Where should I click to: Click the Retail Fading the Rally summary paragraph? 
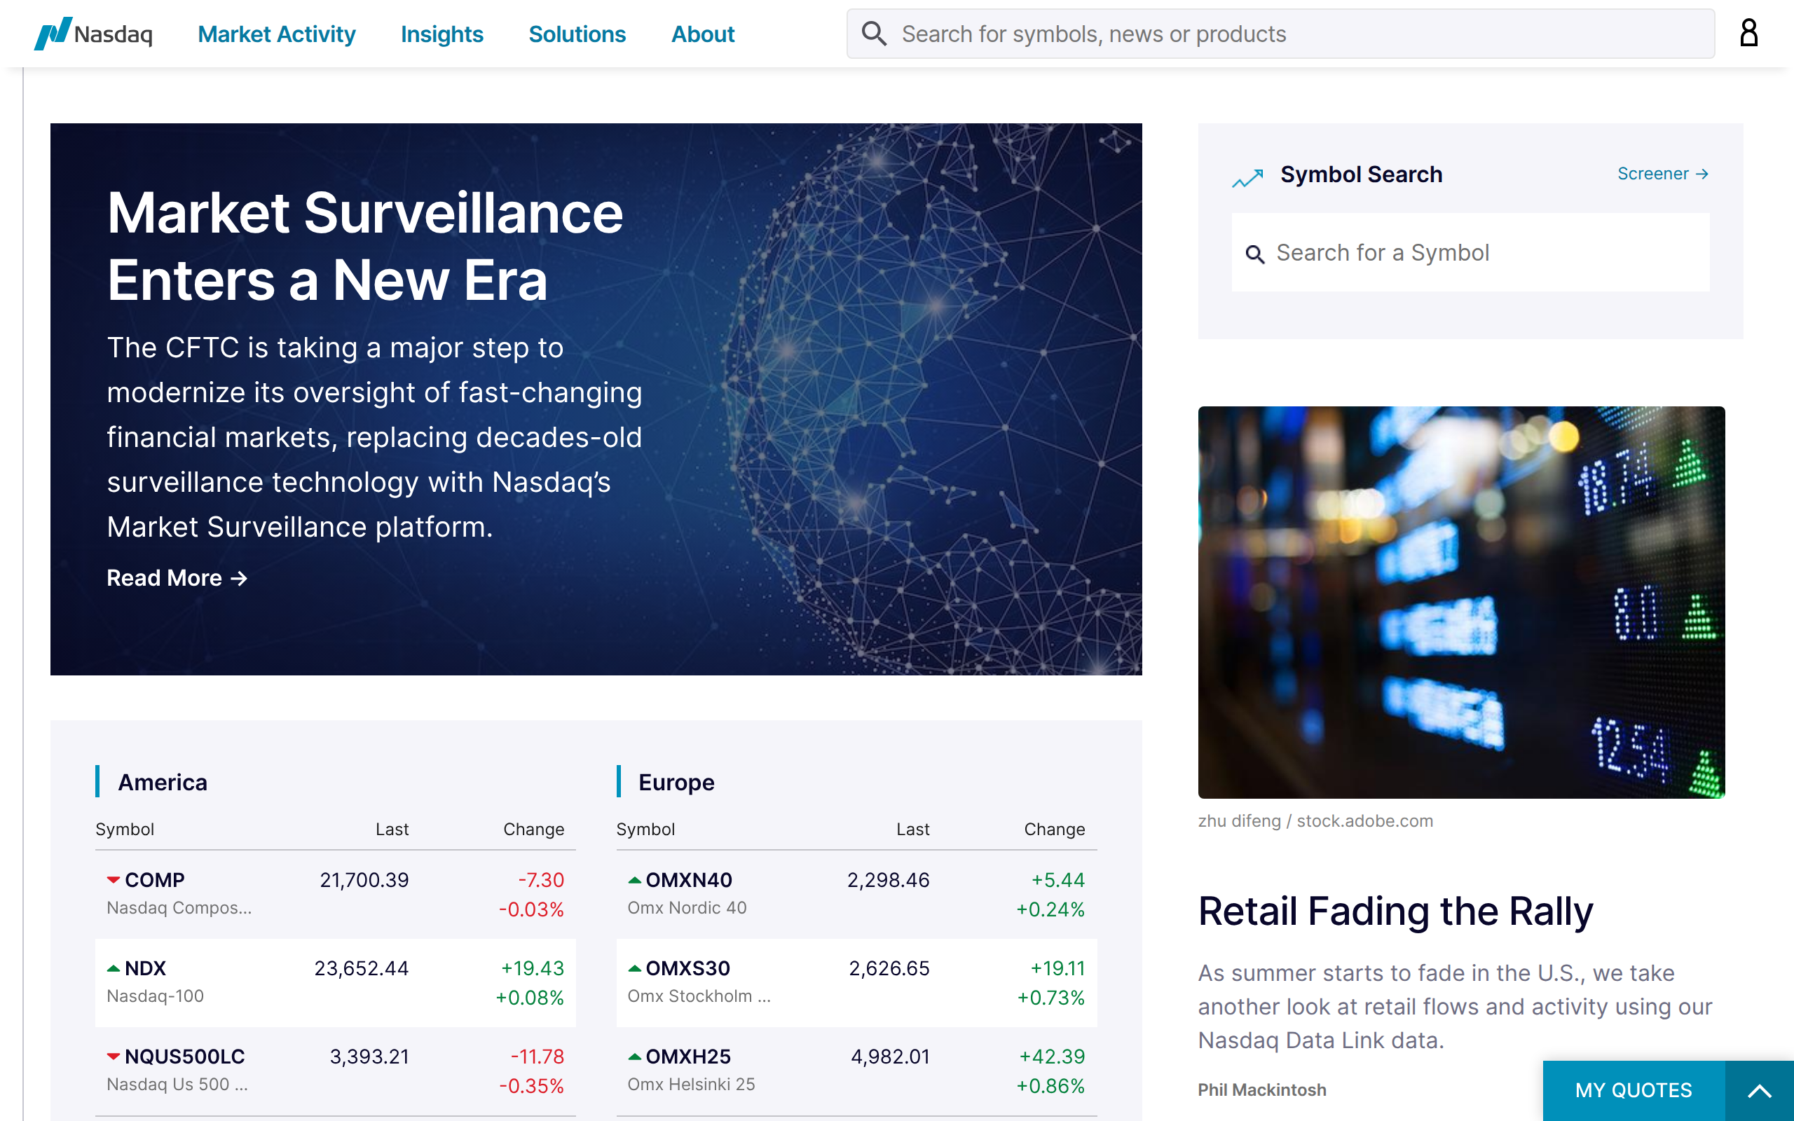pos(1456,1007)
